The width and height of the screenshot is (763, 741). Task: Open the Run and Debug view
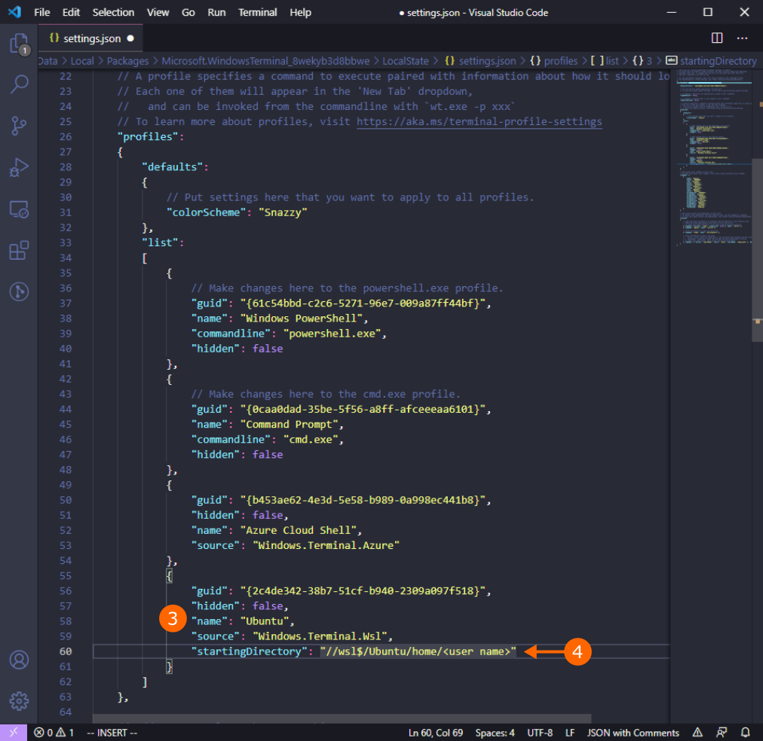[x=19, y=168]
